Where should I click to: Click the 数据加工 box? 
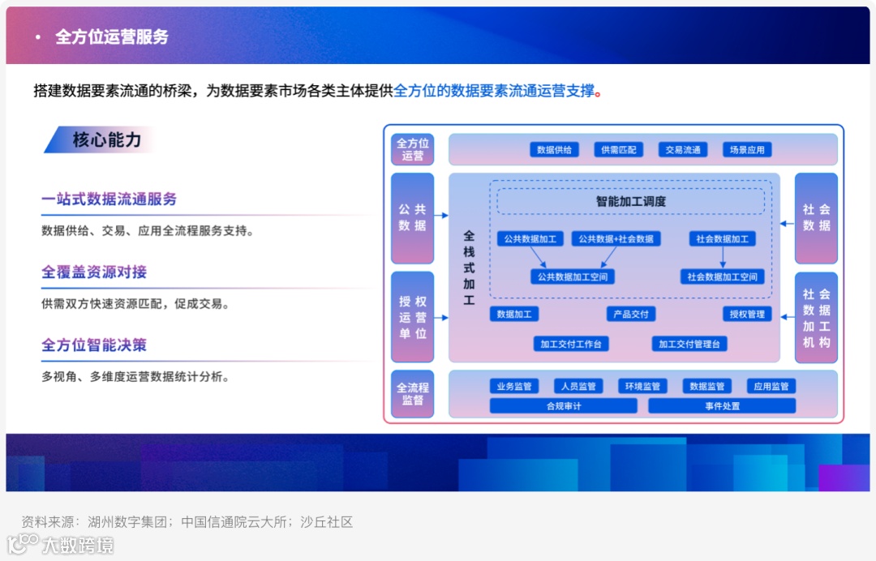(x=514, y=315)
